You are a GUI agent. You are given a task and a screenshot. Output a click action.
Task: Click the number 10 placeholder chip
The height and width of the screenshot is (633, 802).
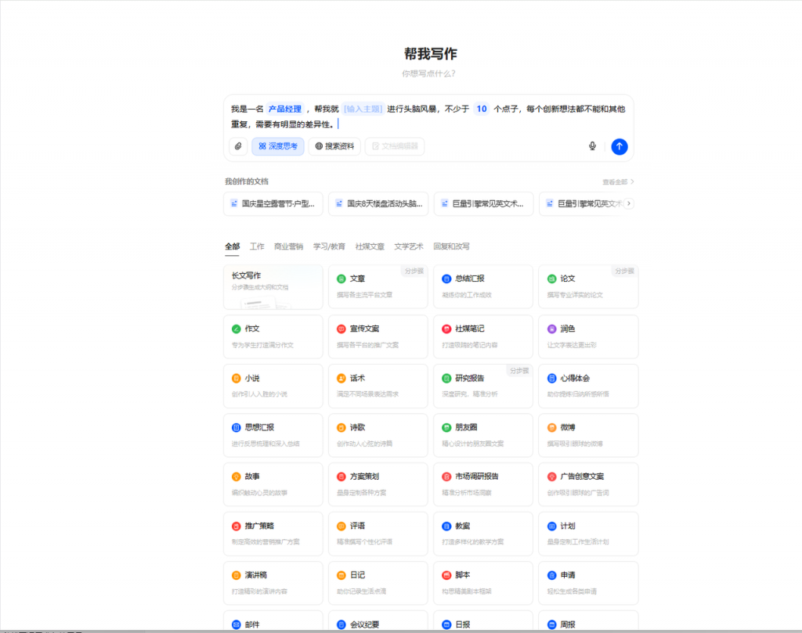point(481,109)
